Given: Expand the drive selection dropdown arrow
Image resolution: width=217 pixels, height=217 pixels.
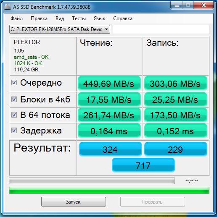Looking at the screenshot, I should click(x=106, y=29).
